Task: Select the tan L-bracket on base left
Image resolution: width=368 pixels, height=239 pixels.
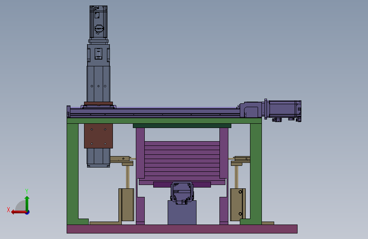Action: pyautogui.click(x=106, y=223)
